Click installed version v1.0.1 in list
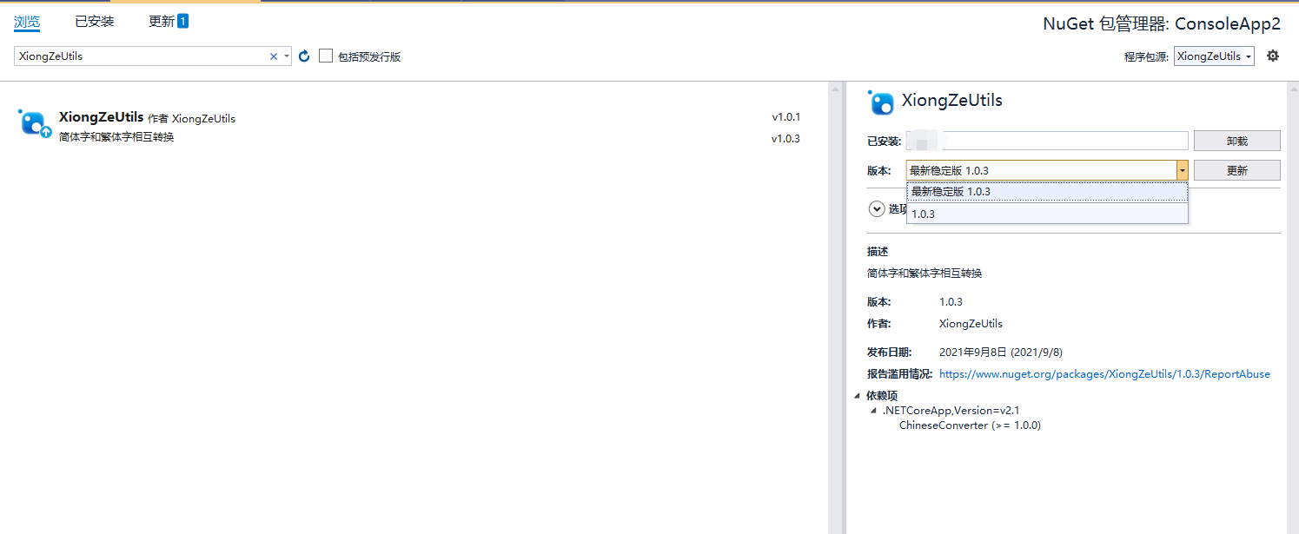The width and height of the screenshot is (1299, 534). [x=785, y=117]
